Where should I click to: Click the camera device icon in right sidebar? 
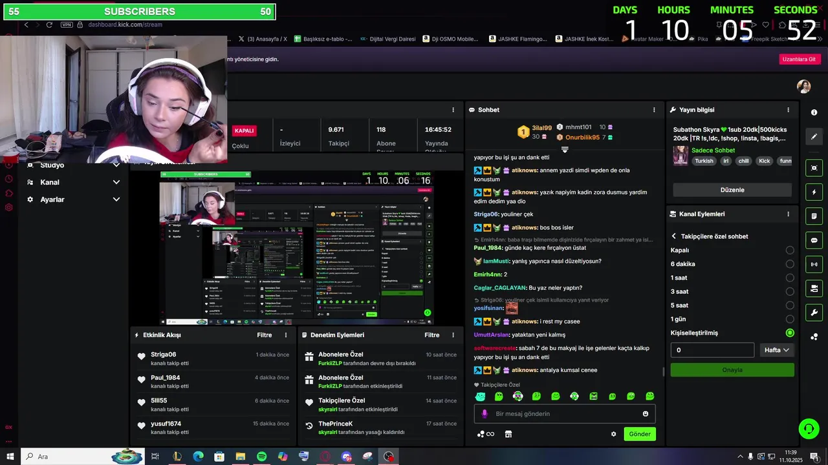814,288
